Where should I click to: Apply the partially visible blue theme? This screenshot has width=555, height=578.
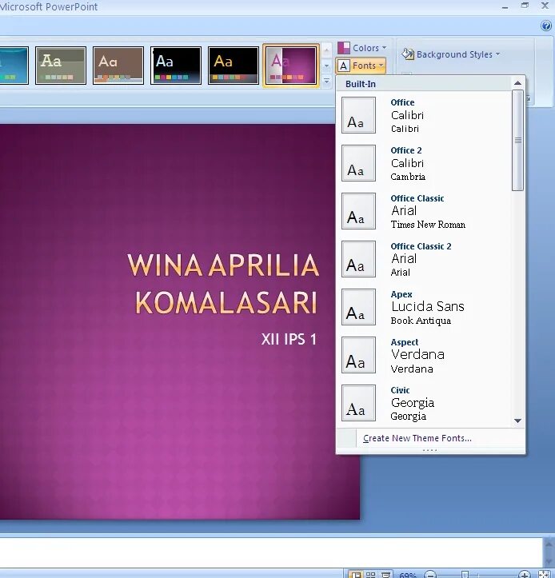tap(14, 66)
